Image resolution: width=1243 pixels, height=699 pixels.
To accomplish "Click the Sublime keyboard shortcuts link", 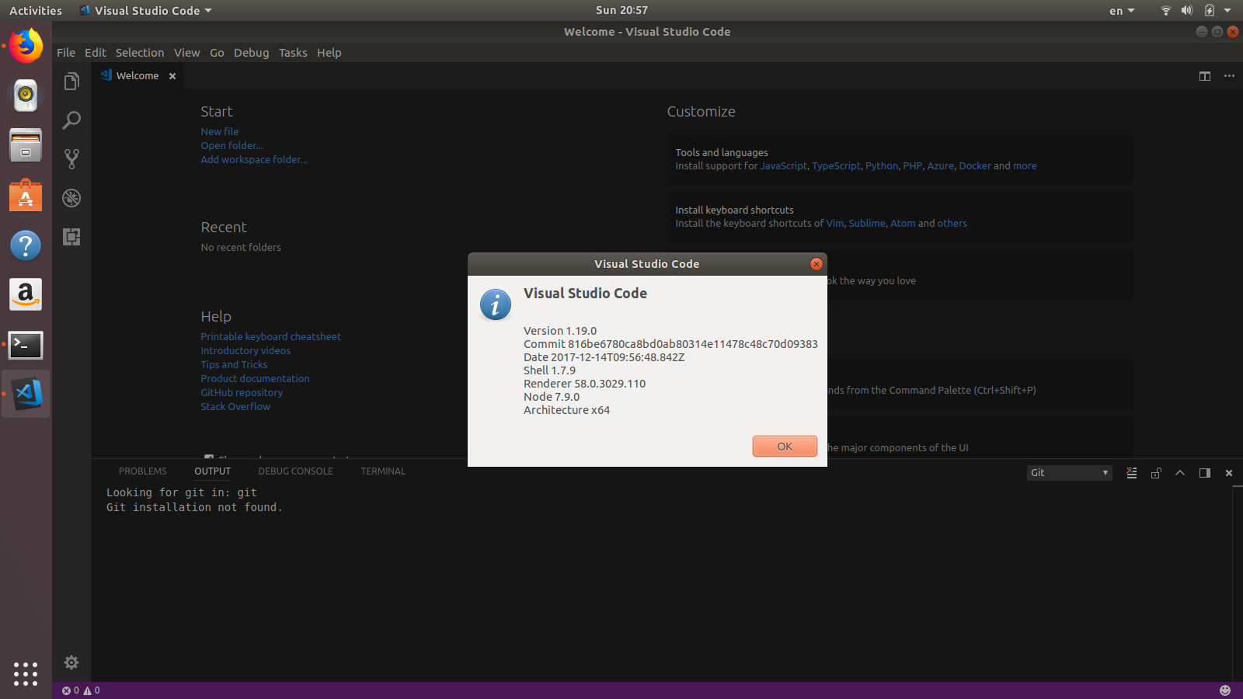I will [x=867, y=224].
